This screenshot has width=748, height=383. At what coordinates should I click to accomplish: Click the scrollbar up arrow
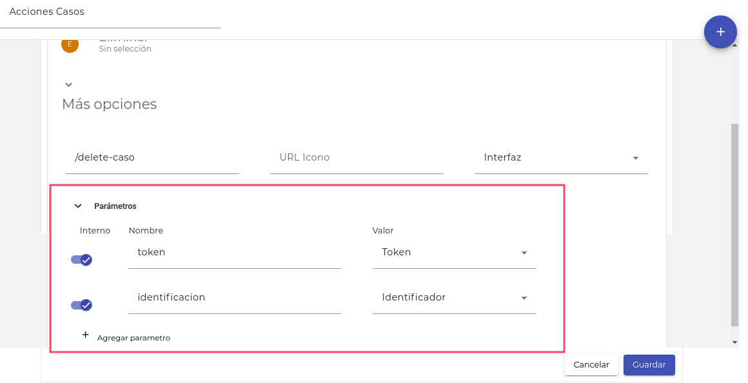pos(734,45)
